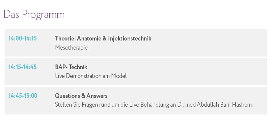The height and width of the screenshot is (135, 270).
Task: Click the name 'Dr. med Abdullah Bani Hashem'
Action: point(215,105)
